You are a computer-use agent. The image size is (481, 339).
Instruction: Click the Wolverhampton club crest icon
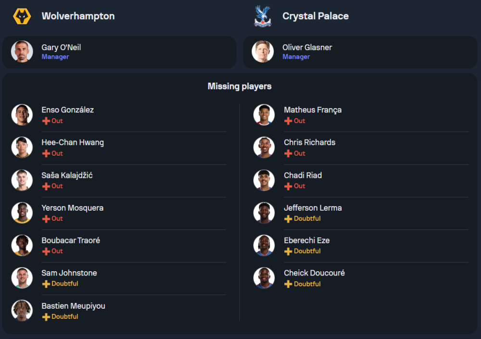pos(22,16)
